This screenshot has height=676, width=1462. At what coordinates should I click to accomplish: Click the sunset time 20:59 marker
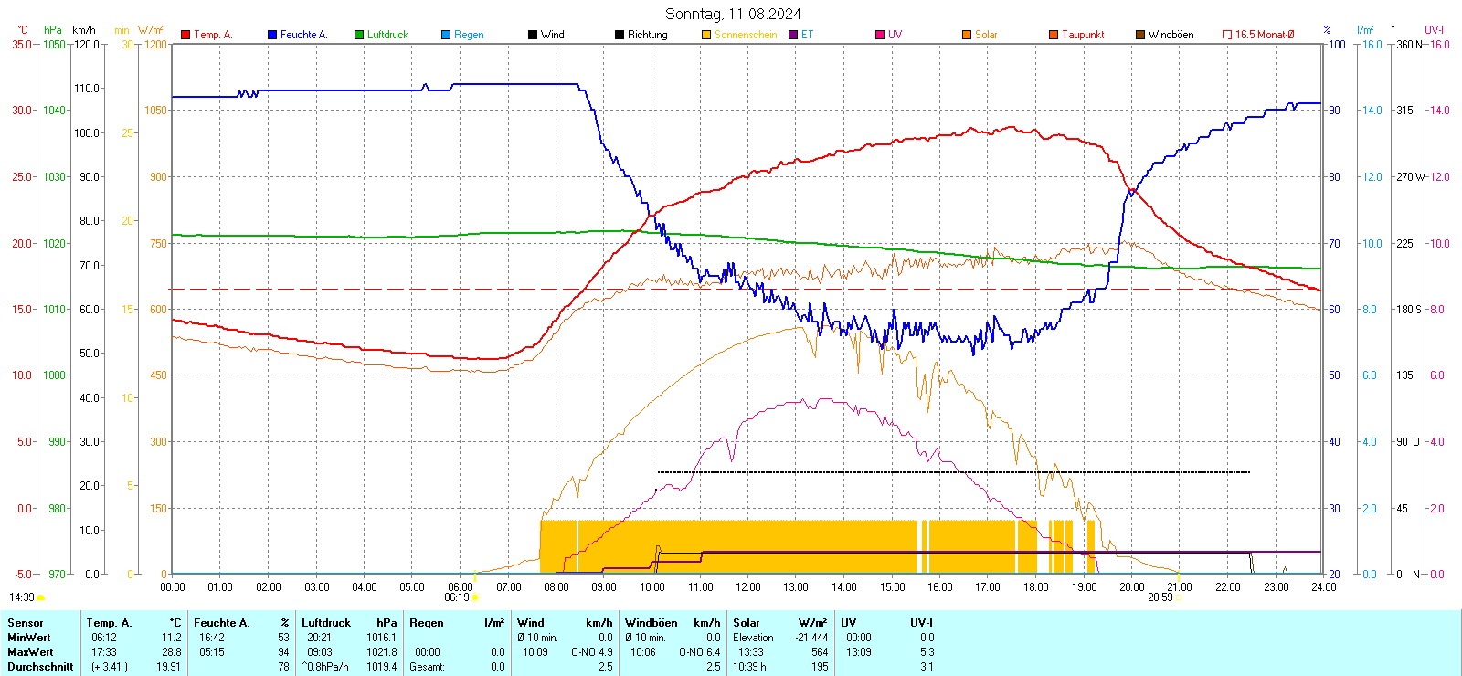1160,597
